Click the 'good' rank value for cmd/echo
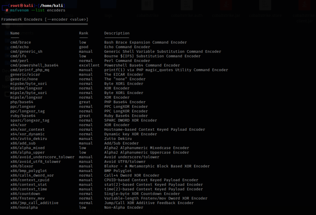Image resolution: width=316 pixels, height=215 pixels. [84, 47]
